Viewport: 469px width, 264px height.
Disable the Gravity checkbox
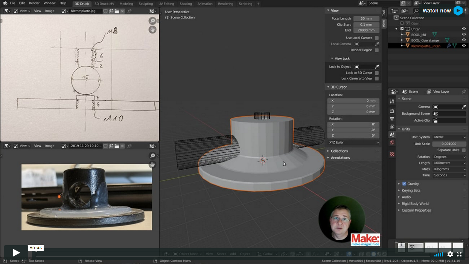point(404,184)
